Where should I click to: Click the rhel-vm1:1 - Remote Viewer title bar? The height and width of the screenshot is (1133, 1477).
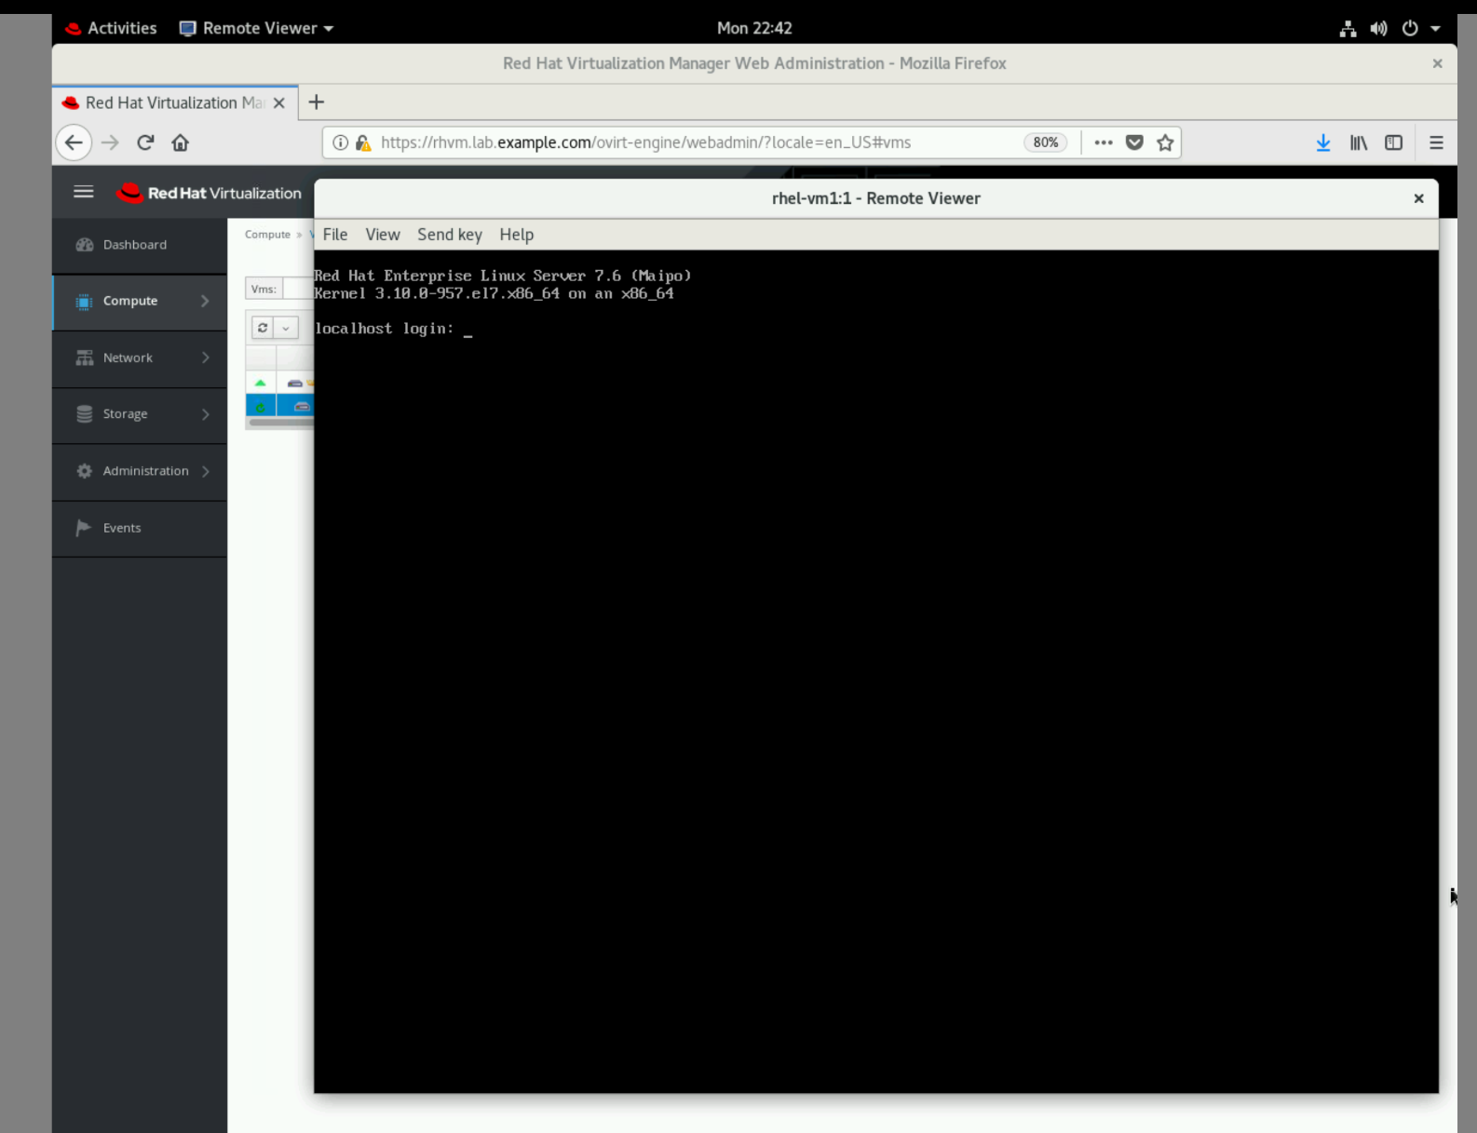coord(876,198)
